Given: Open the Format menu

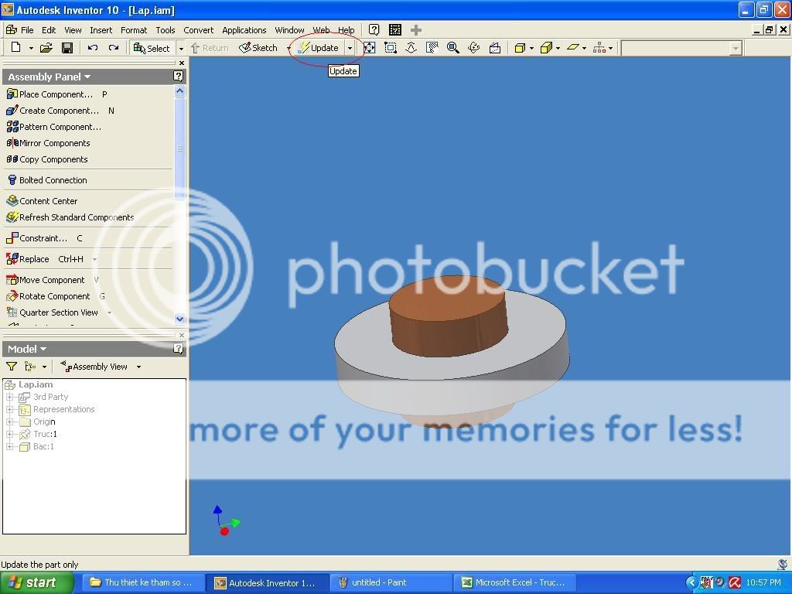Looking at the screenshot, I should coord(134,30).
